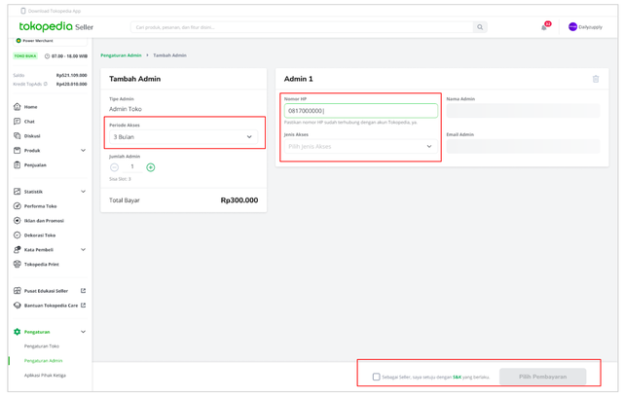Click the search magnifier icon
This screenshot has height=398, width=623.
(x=480, y=27)
